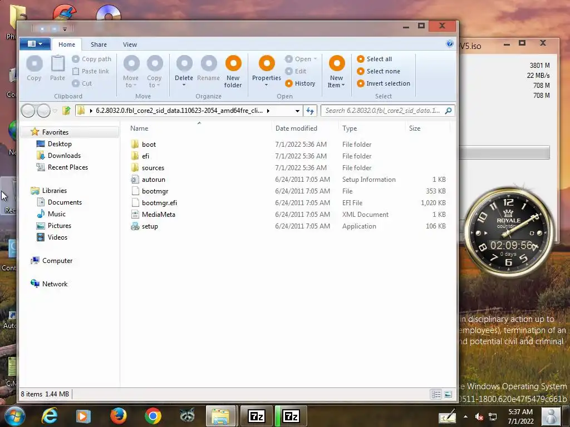The image size is (570, 427).
Task: Click the Back navigation button
Action: [x=28, y=111]
